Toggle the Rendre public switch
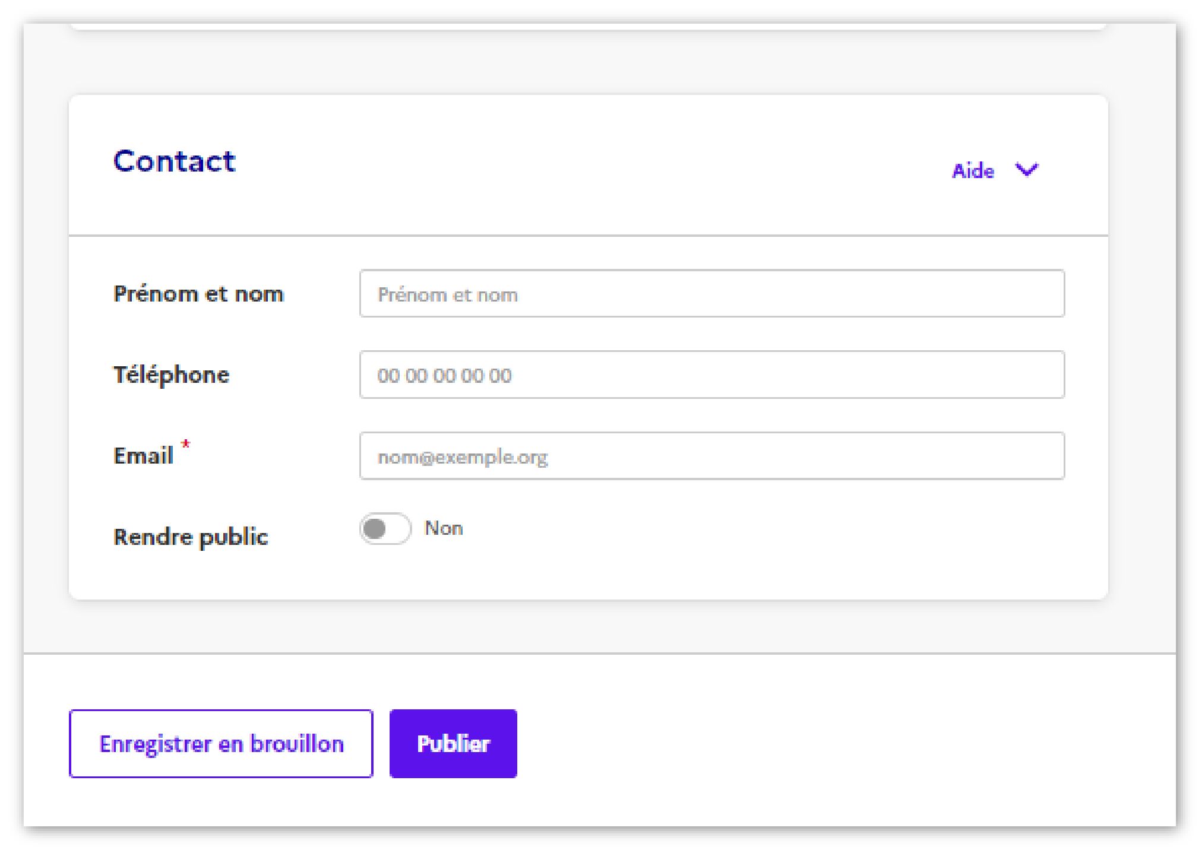This screenshot has width=1202, height=850. click(385, 528)
